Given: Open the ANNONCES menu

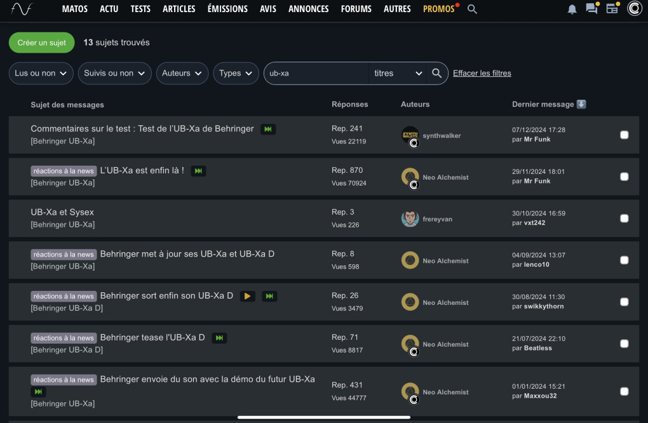Looking at the screenshot, I should 308,9.
